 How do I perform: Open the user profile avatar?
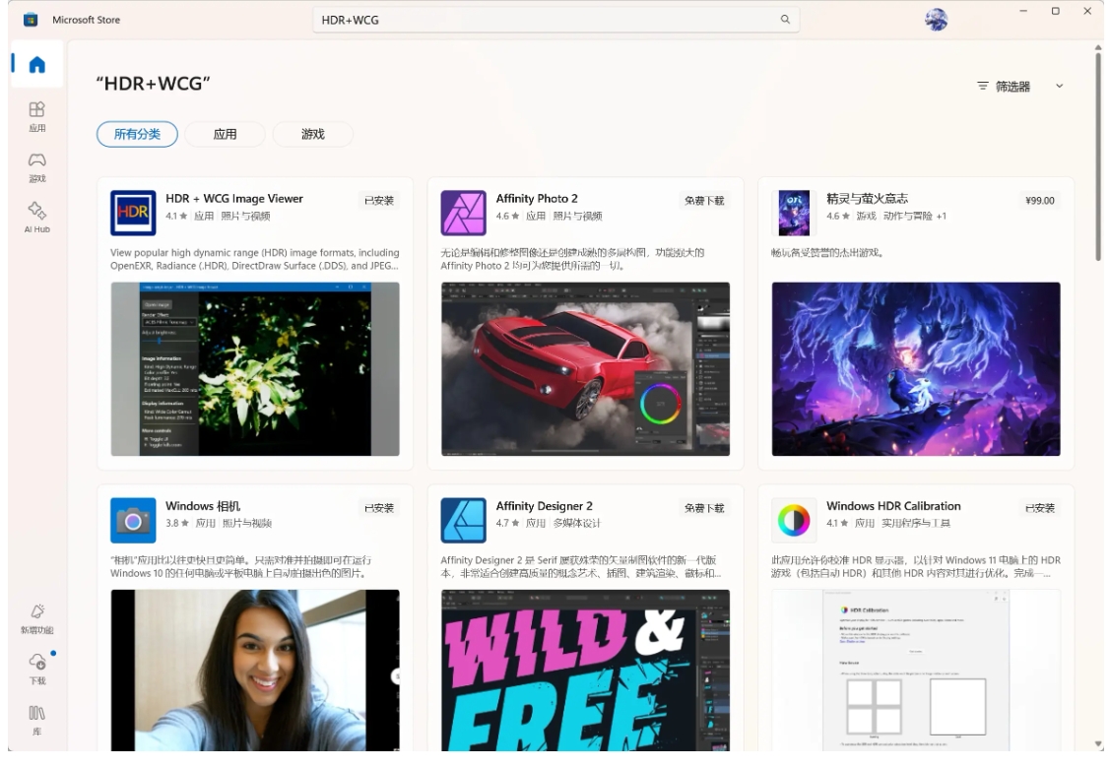click(x=936, y=20)
